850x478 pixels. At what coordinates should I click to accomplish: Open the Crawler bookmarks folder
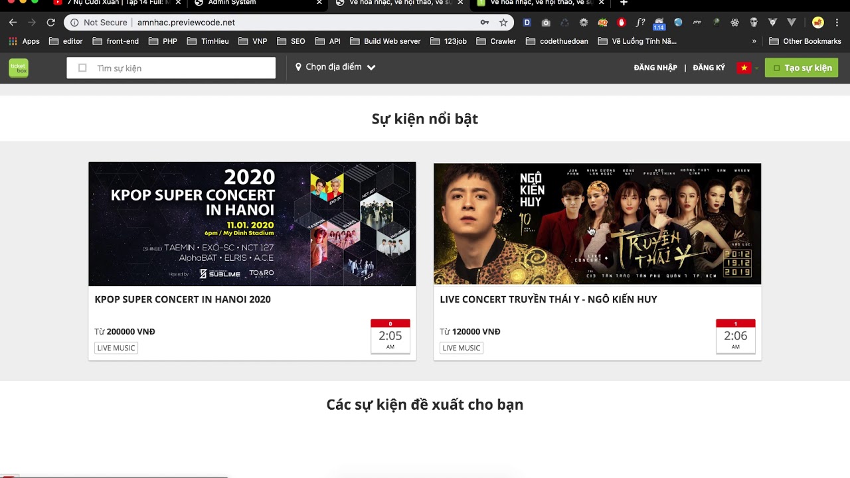pyautogui.click(x=496, y=41)
